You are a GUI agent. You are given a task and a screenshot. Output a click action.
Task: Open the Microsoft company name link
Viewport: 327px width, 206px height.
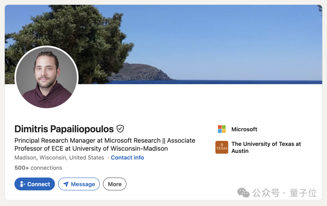tap(244, 129)
